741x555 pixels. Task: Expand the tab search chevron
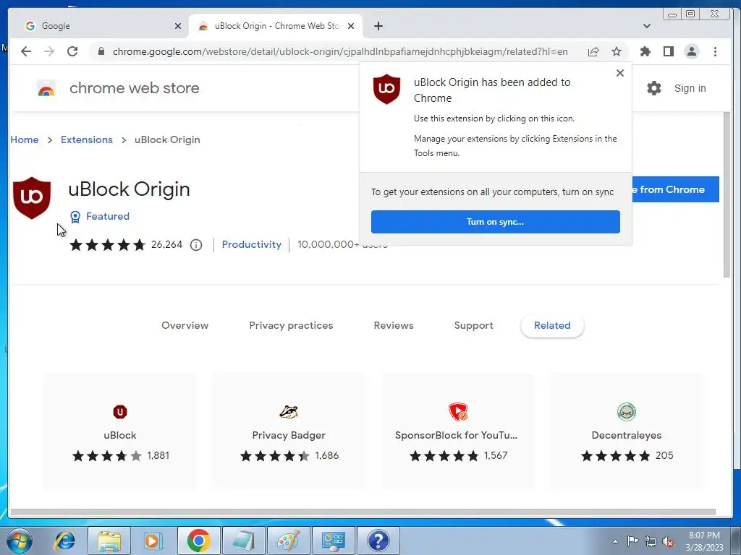click(647, 26)
